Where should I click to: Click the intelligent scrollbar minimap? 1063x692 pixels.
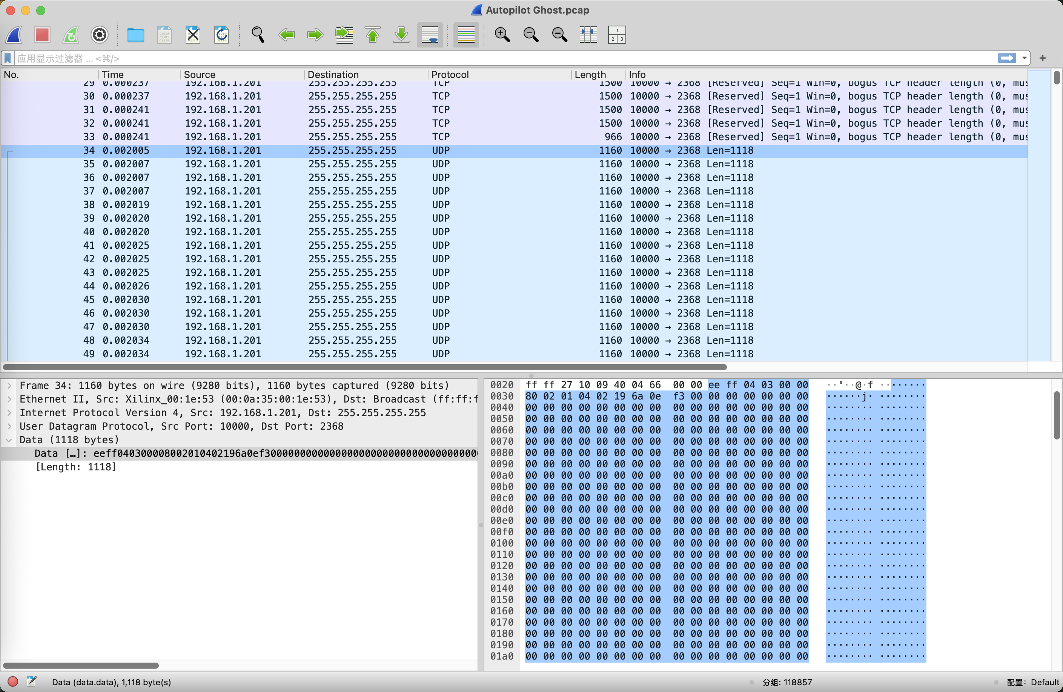click(1039, 215)
